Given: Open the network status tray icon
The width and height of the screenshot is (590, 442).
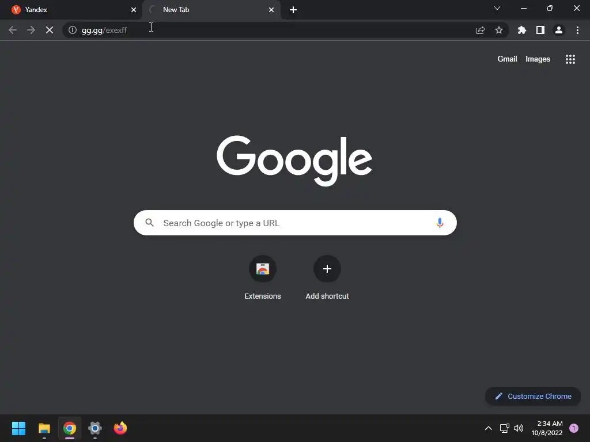Looking at the screenshot, I should pos(505,428).
